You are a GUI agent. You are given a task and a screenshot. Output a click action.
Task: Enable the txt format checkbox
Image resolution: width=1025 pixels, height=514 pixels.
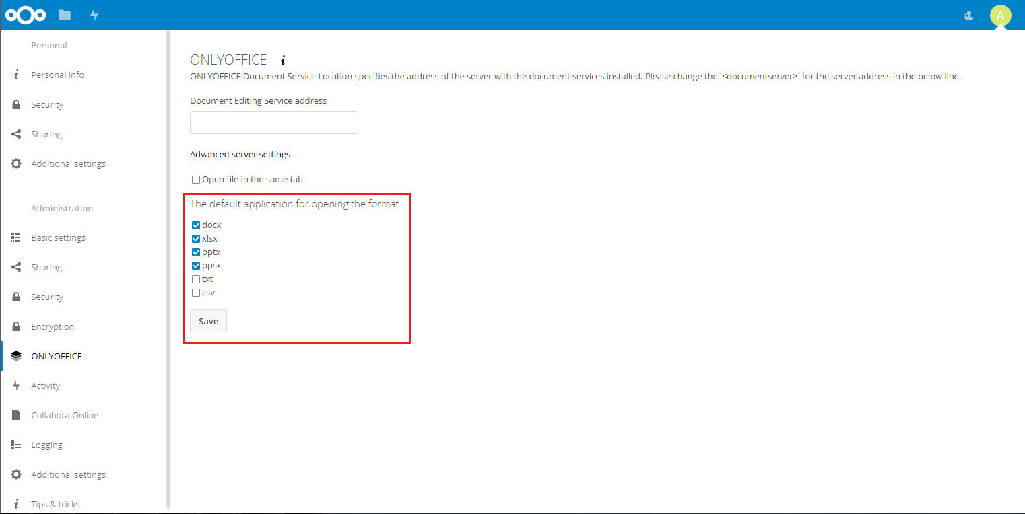click(196, 279)
